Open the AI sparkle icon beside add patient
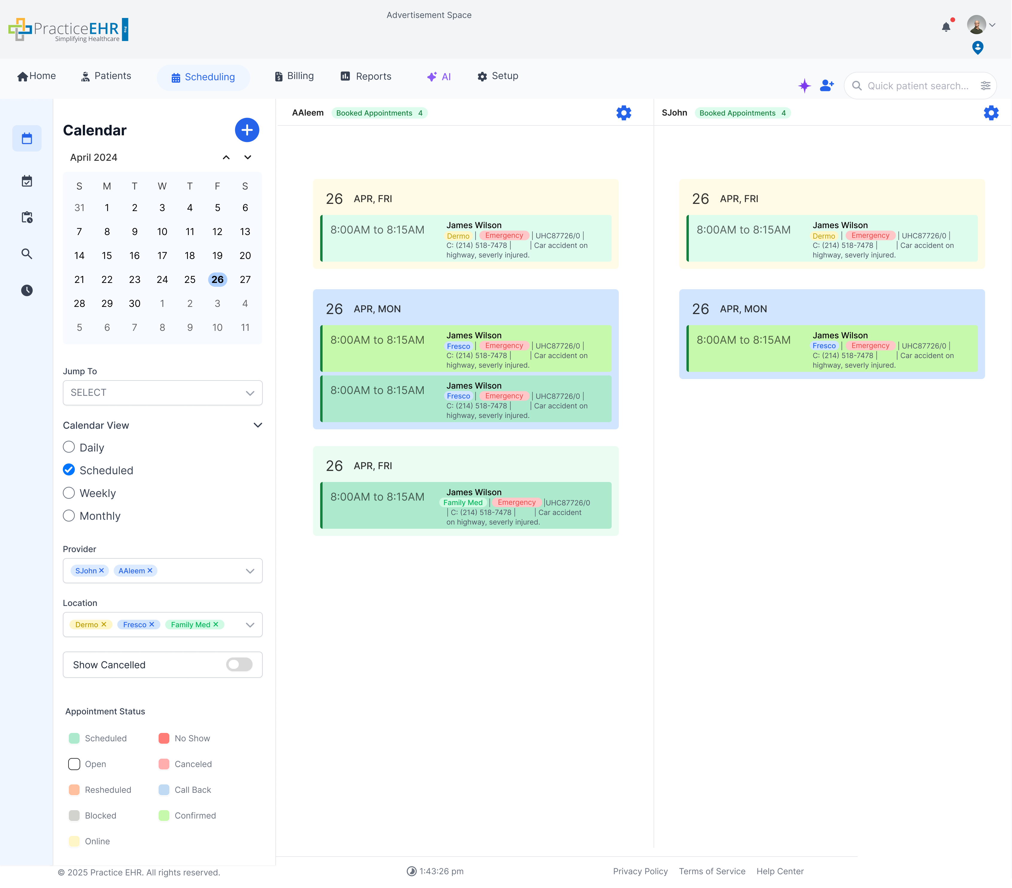1012x888 pixels. (805, 85)
